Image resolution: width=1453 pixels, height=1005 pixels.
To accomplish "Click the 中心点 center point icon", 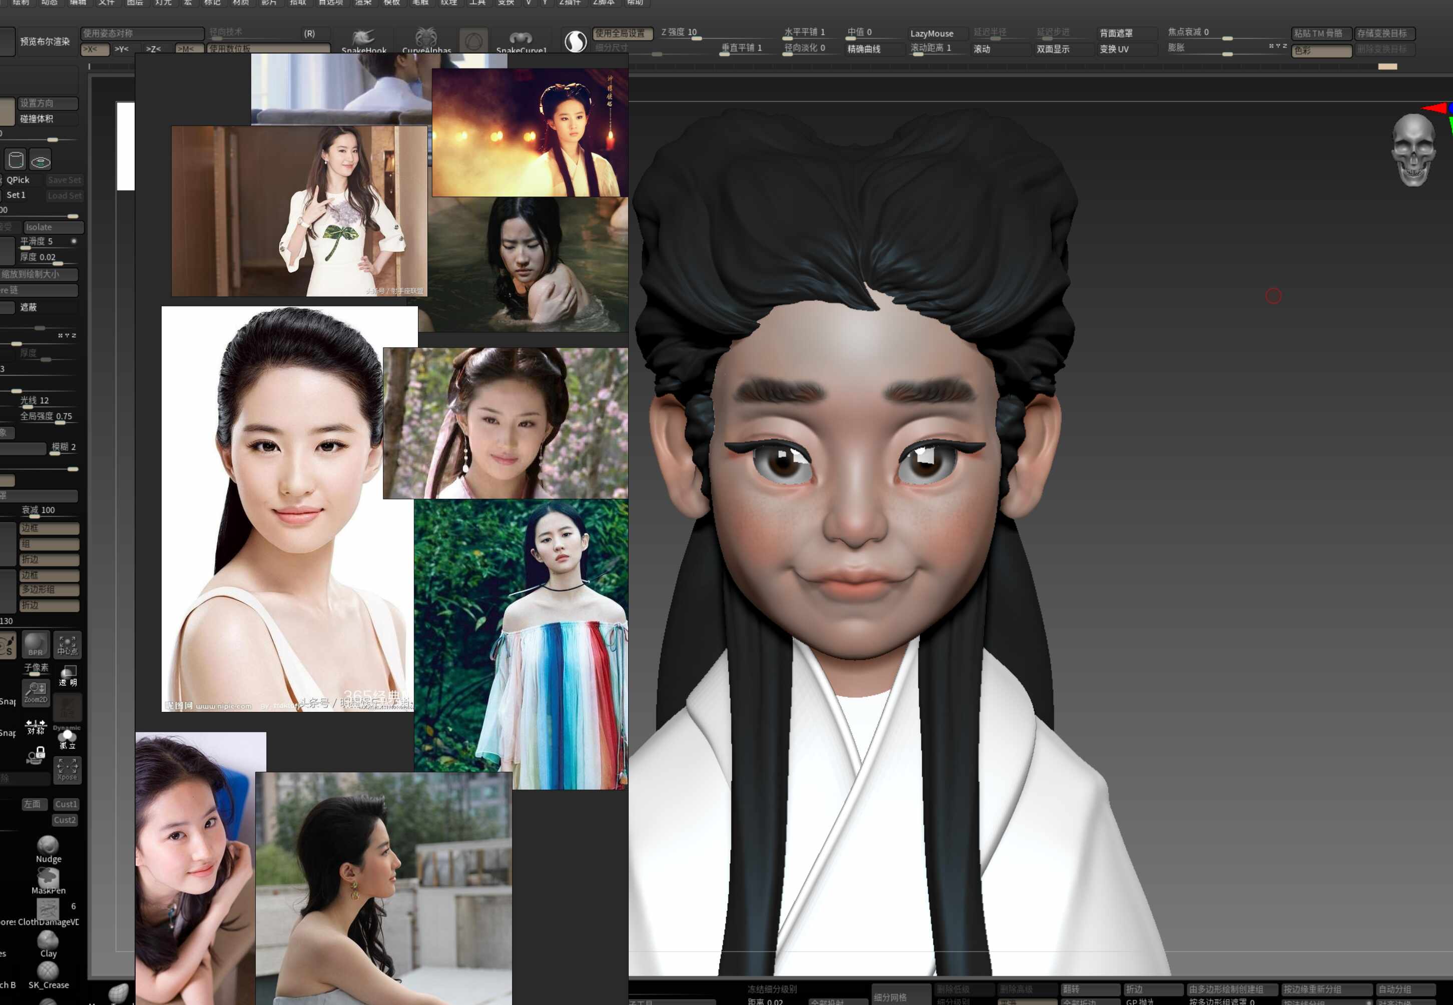I will click(68, 644).
